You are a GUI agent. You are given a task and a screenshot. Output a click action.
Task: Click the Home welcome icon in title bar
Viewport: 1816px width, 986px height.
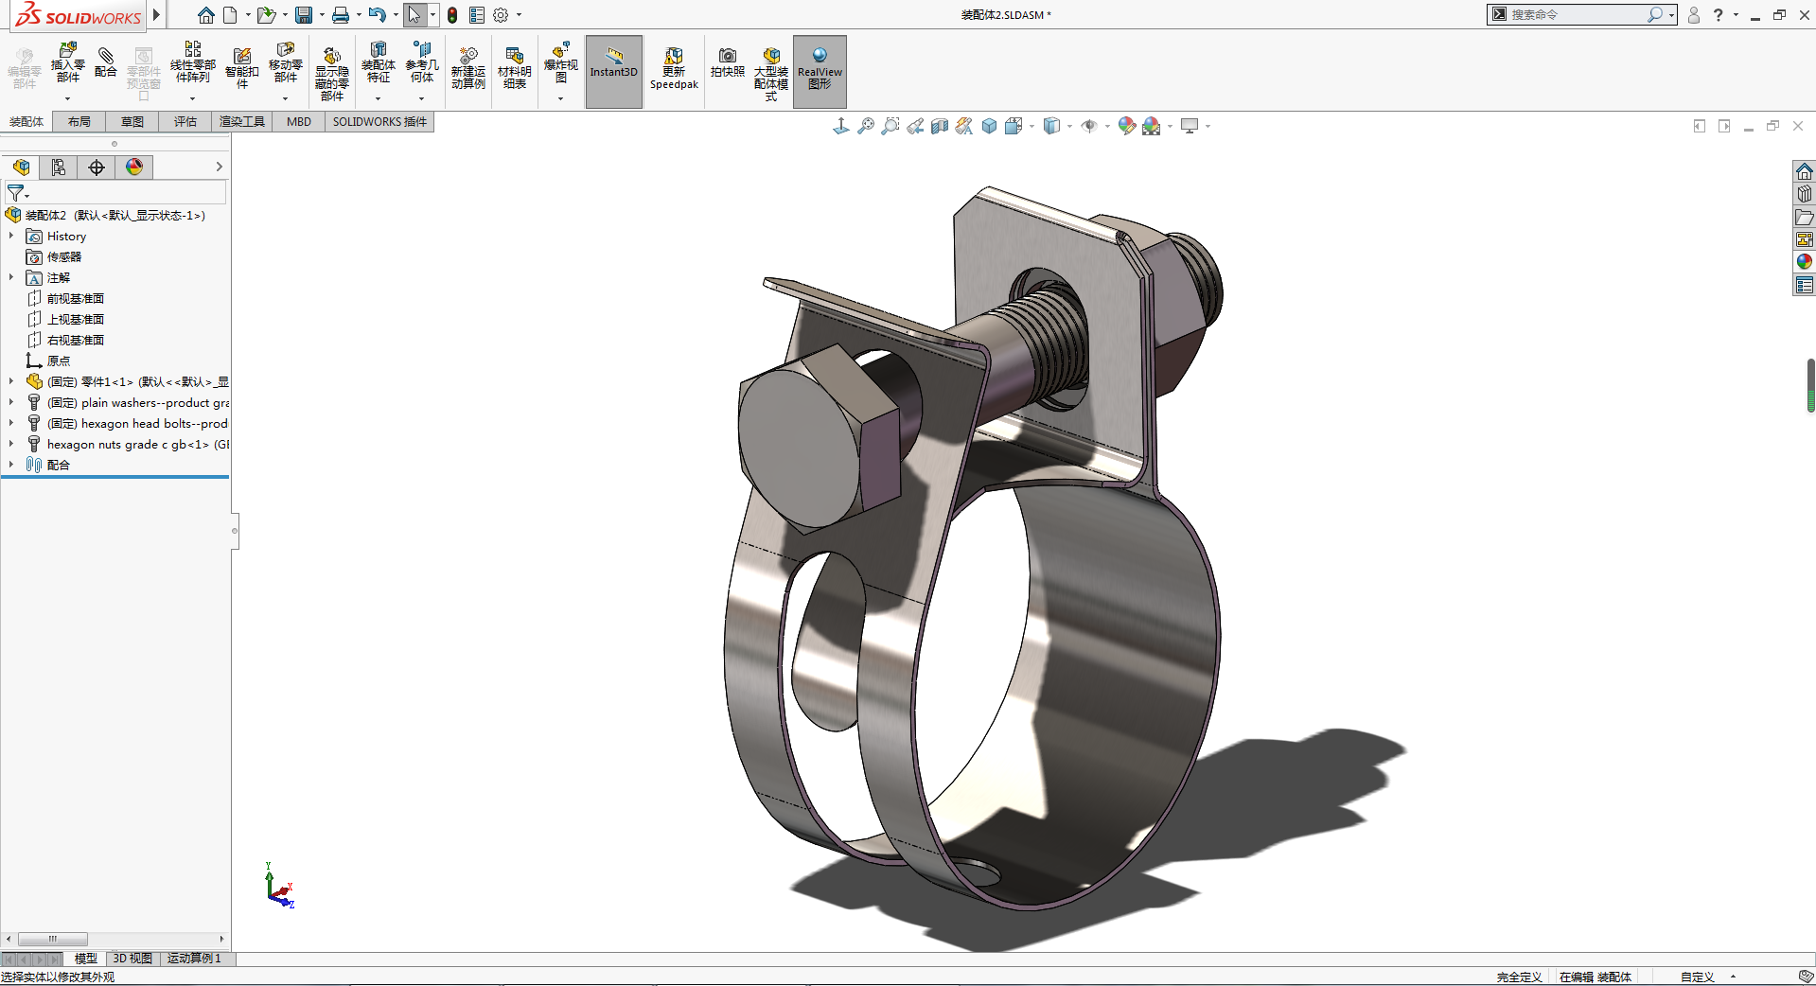tap(205, 15)
